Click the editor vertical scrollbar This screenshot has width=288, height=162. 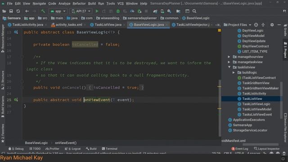tap(220, 108)
